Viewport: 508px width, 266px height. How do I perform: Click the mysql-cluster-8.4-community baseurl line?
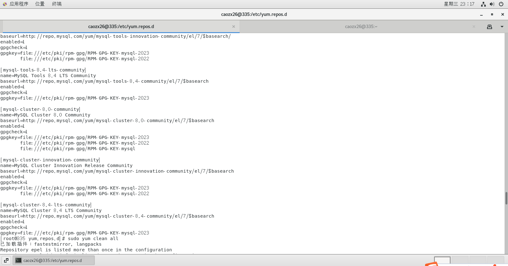107,216
